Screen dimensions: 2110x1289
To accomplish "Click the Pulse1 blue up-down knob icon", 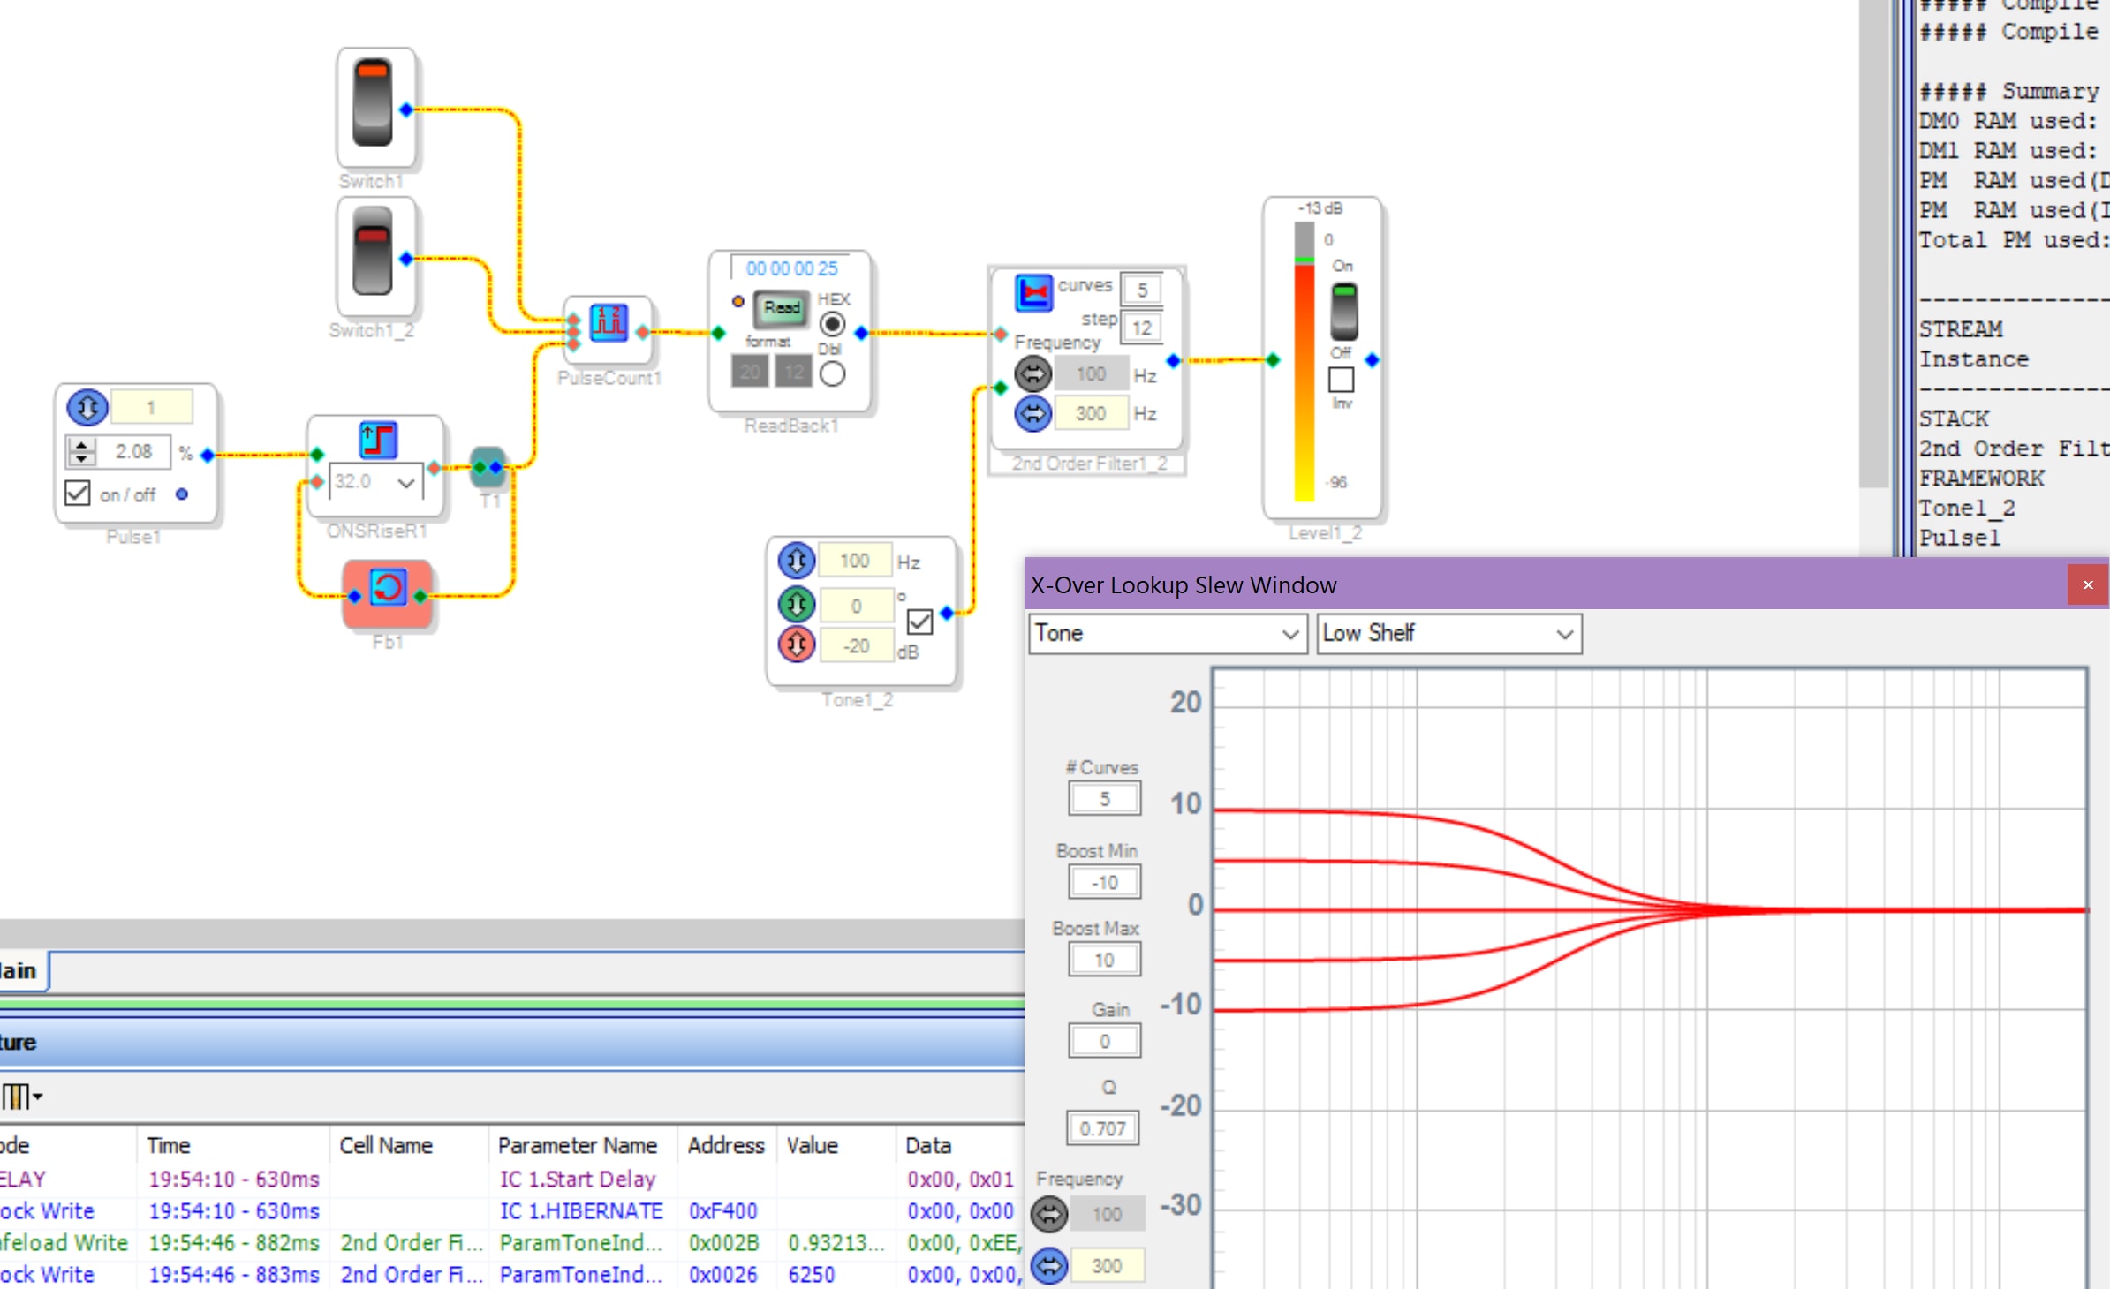I will pyautogui.click(x=87, y=407).
